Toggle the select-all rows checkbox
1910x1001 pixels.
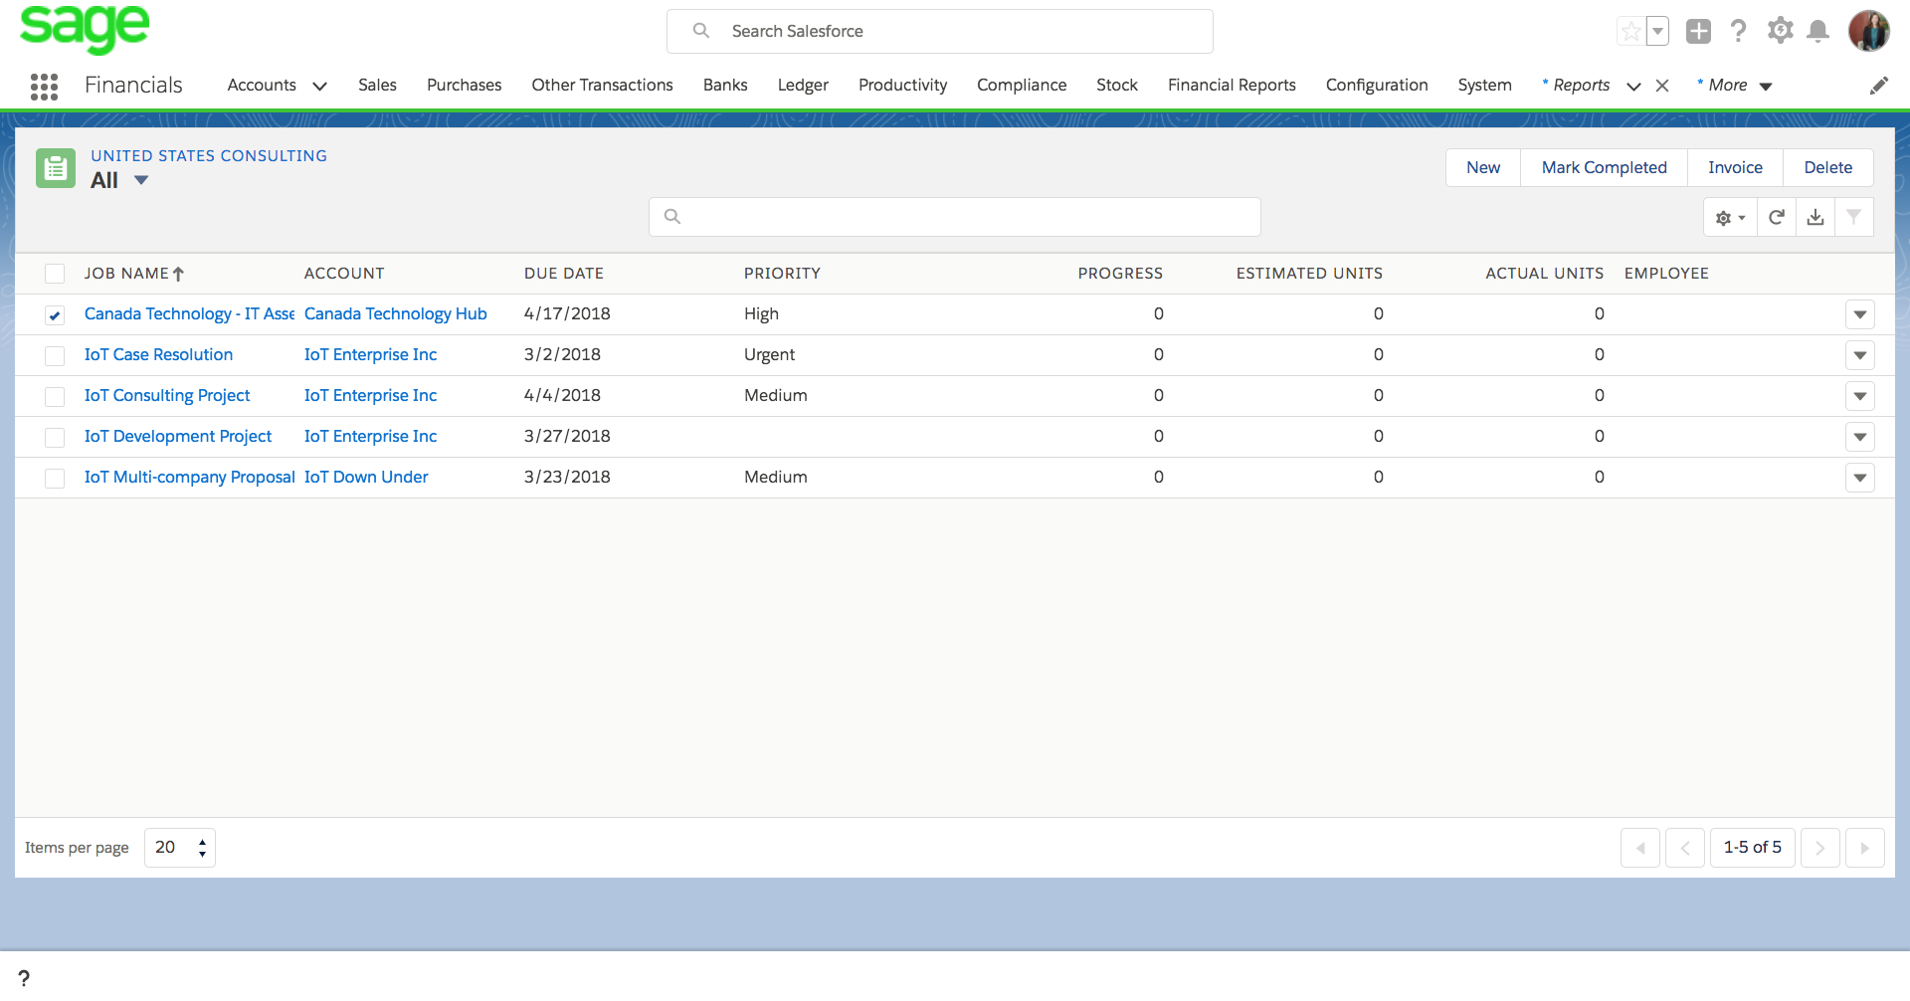[55, 274]
